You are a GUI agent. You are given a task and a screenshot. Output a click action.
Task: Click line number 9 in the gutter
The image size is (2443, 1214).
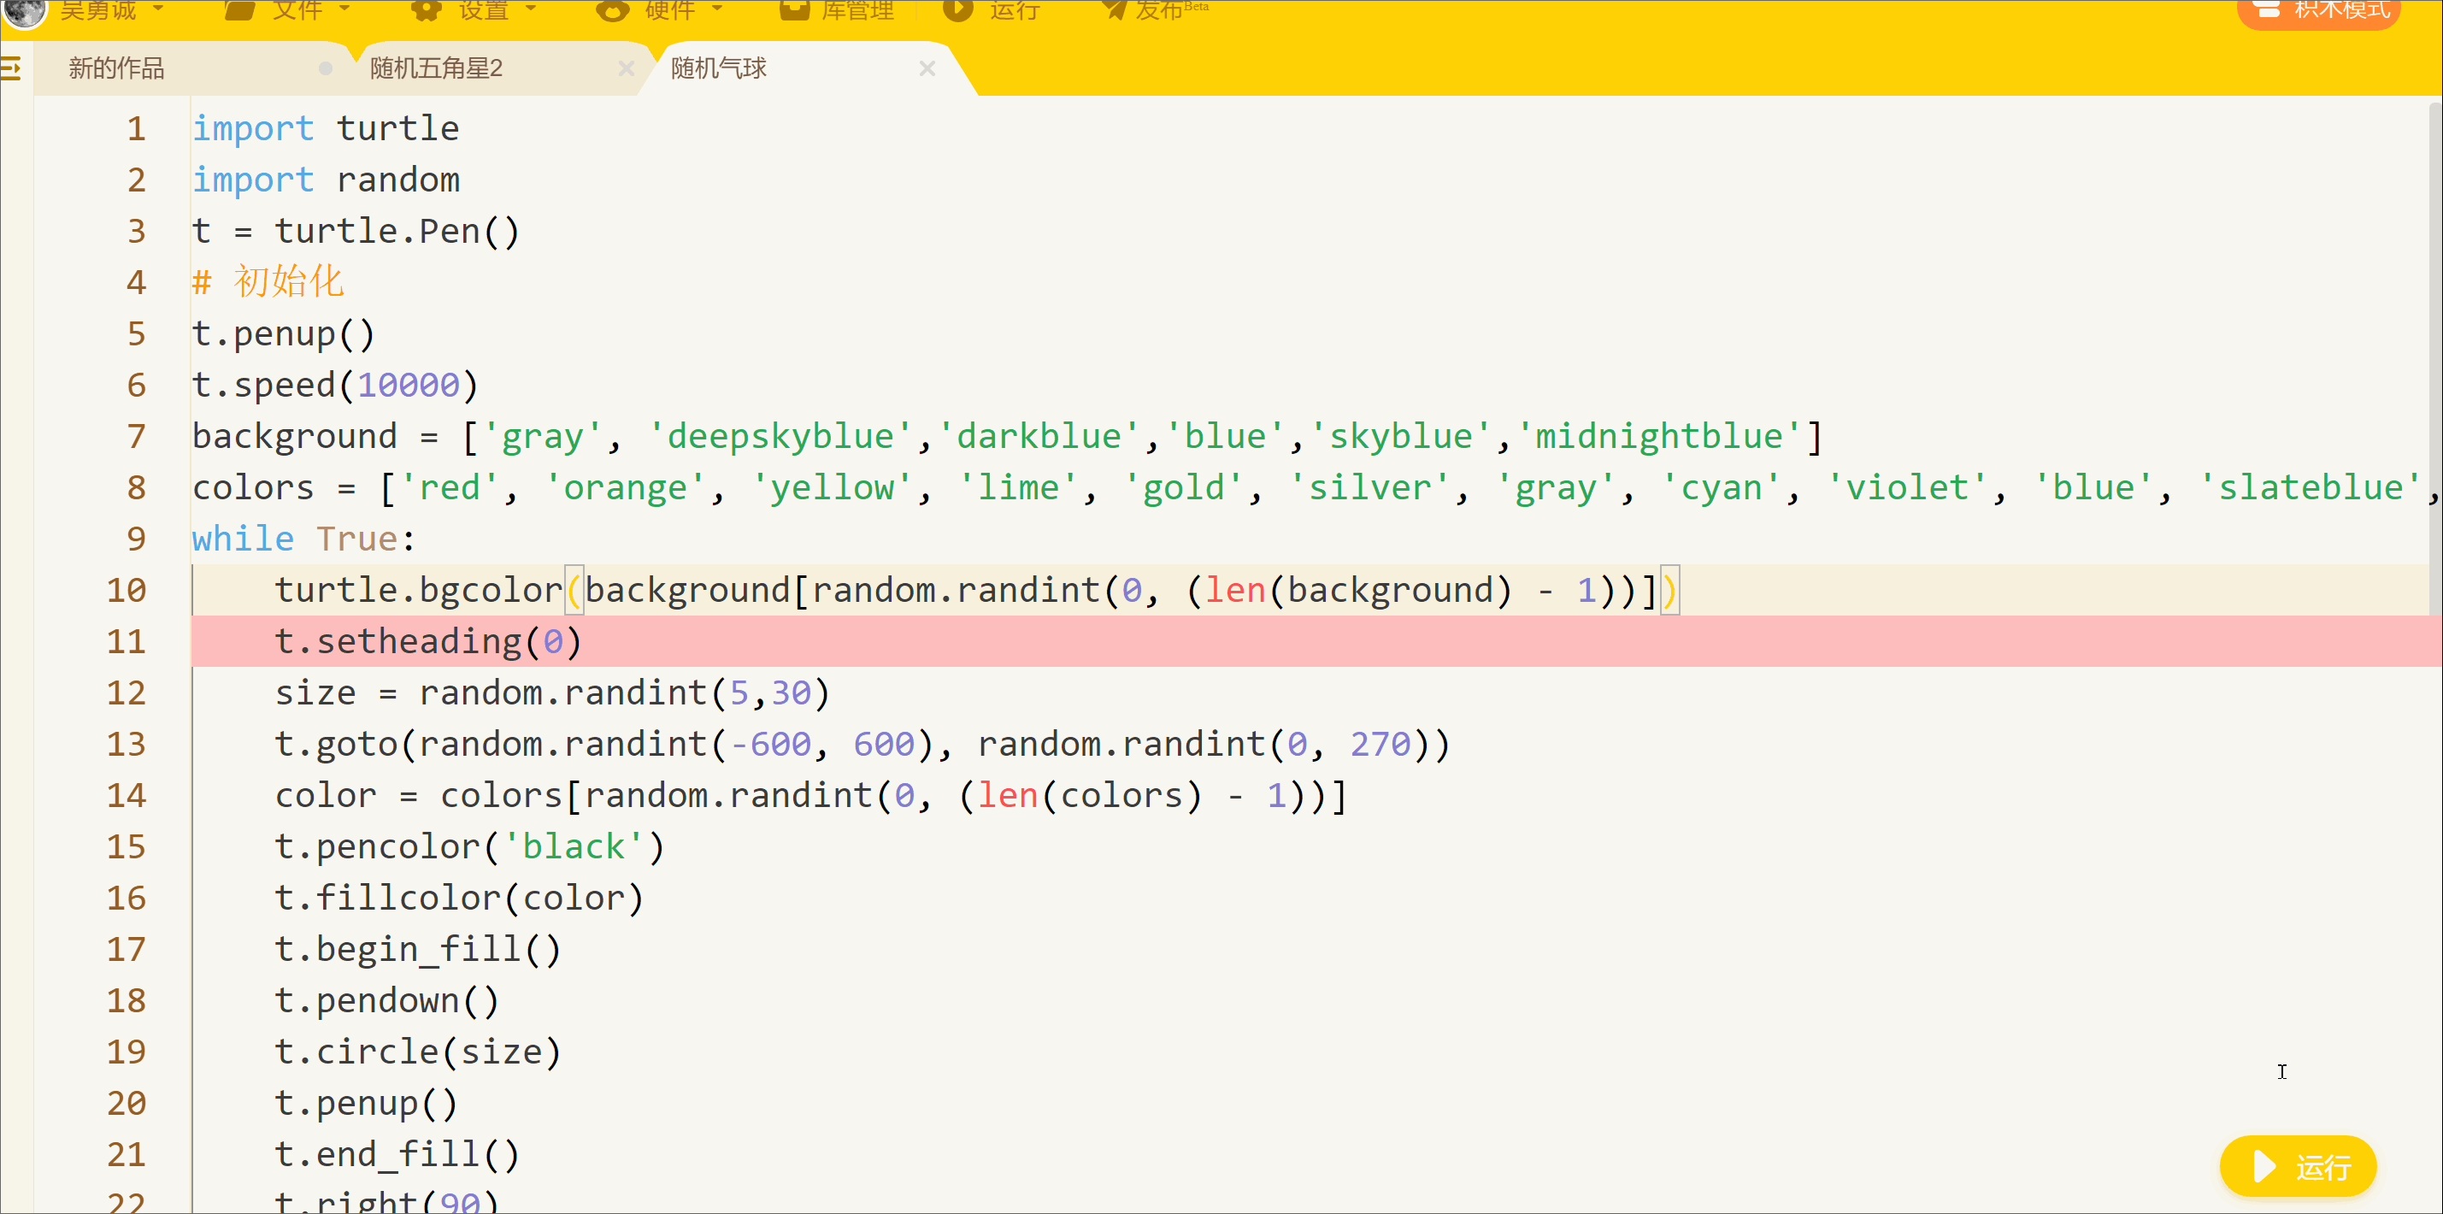coord(137,539)
